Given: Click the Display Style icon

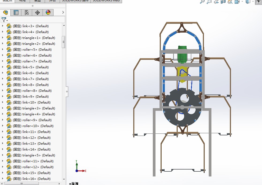Looking at the screenshot, I should click(248, 2).
